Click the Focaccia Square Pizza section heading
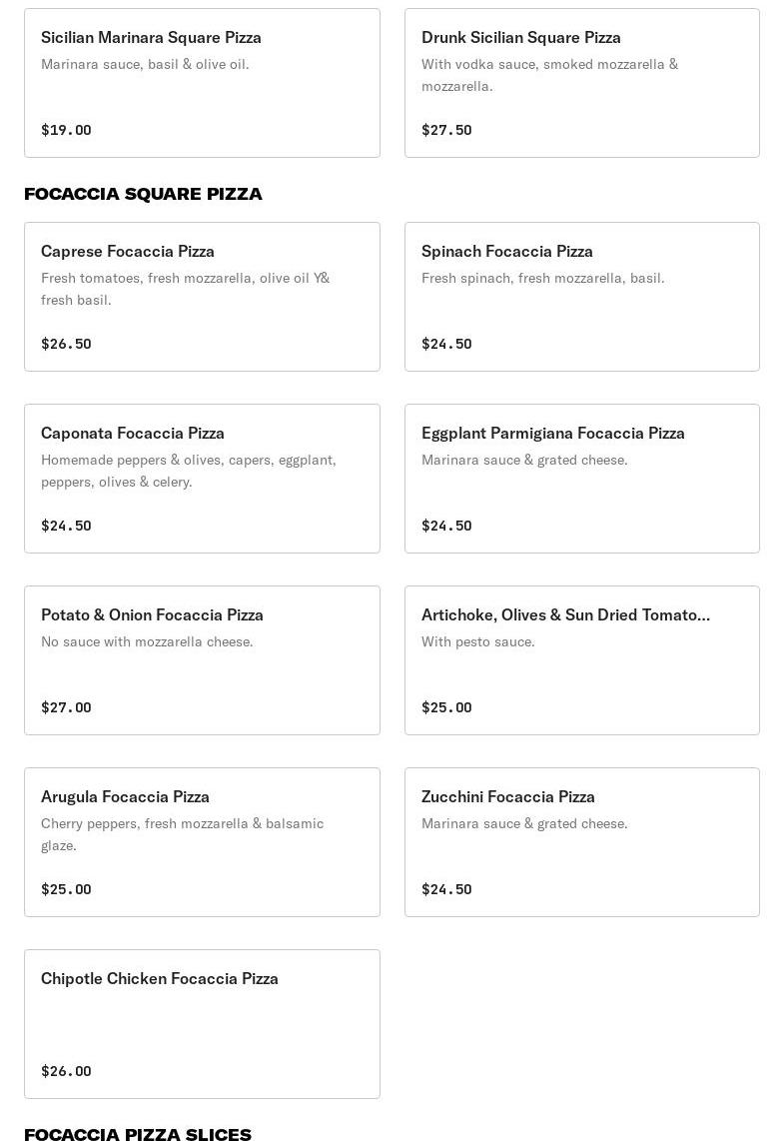Screen dimensions: 784x1141 tap(143, 194)
